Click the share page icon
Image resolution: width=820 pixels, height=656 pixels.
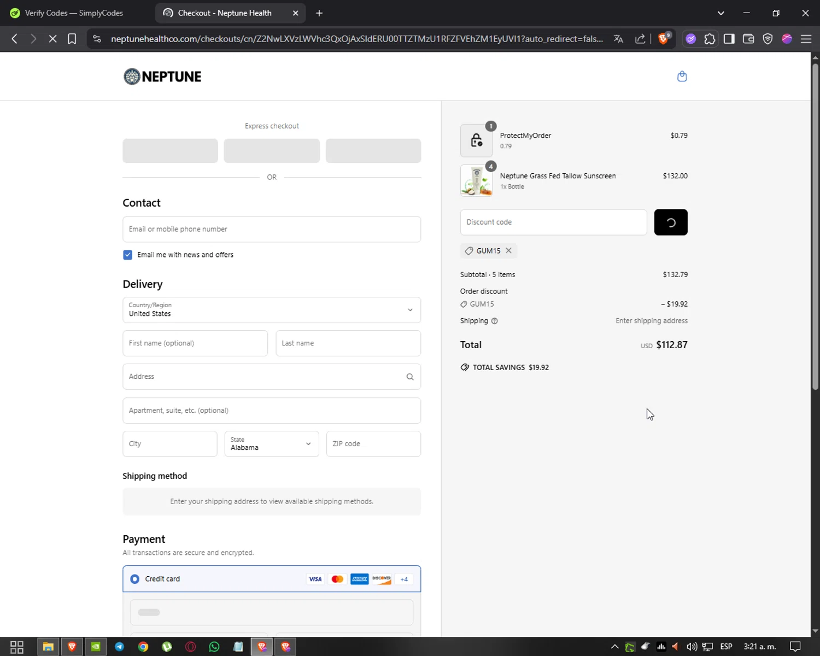pos(640,39)
